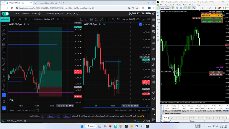Select the trend line drawing tool
Screen dimensions: 229x129
[4, 30]
